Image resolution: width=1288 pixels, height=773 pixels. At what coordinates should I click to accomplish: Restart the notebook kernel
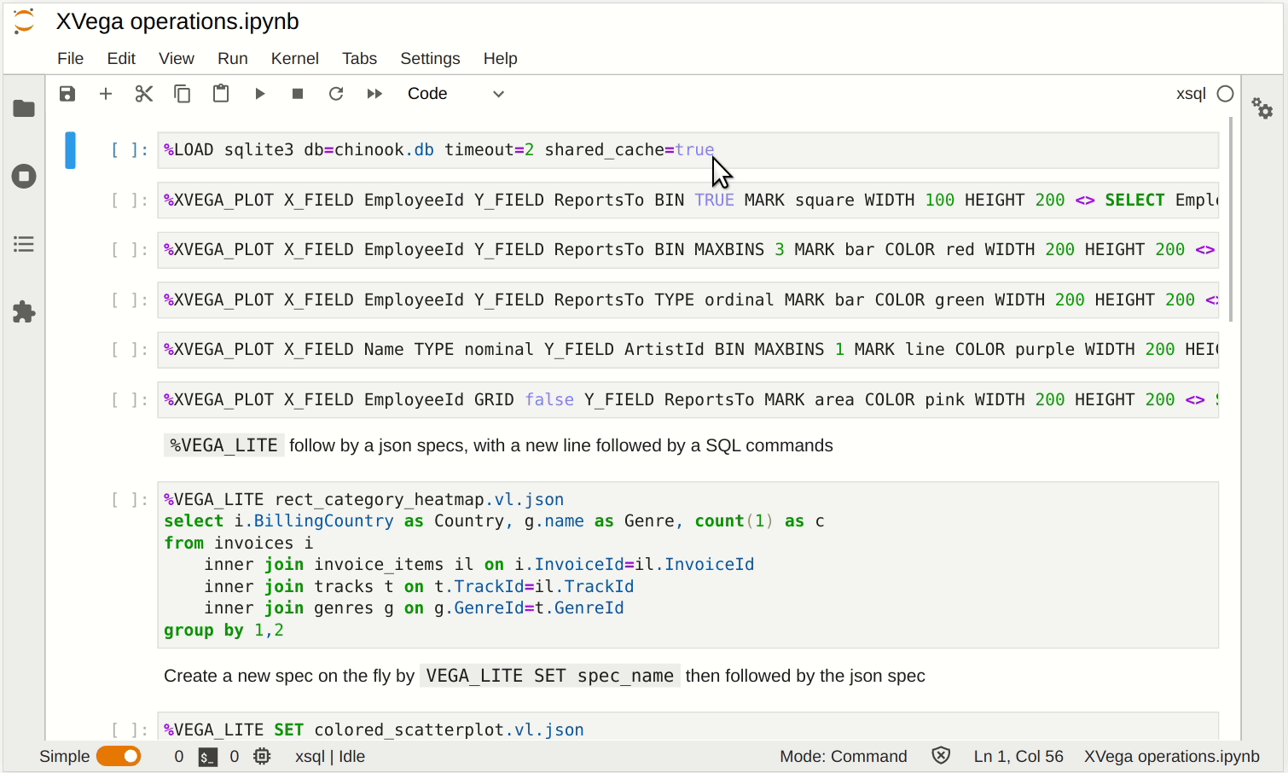click(x=336, y=94)
